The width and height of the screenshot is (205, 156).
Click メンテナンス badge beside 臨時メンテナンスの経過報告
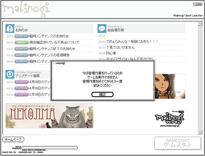coord(22,55)
